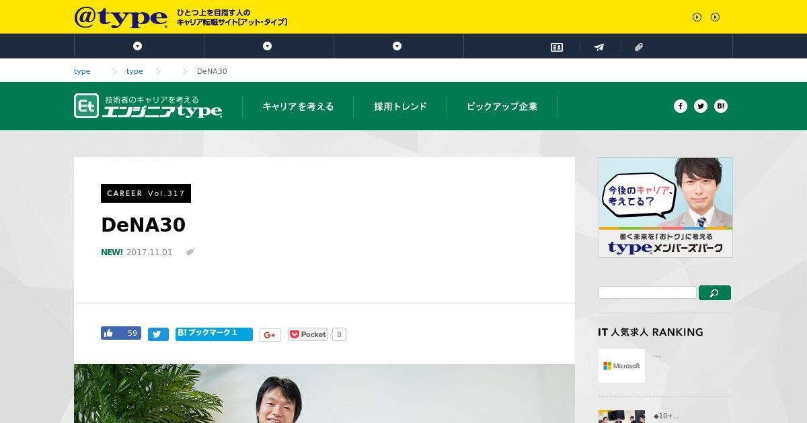Open the @type logo home link
This screenshot has height=423, width=807.
pos(121,17)
